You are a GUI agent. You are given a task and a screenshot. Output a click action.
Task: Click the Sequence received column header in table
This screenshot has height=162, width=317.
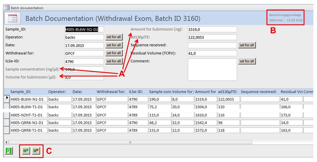[x=258, y=92]
